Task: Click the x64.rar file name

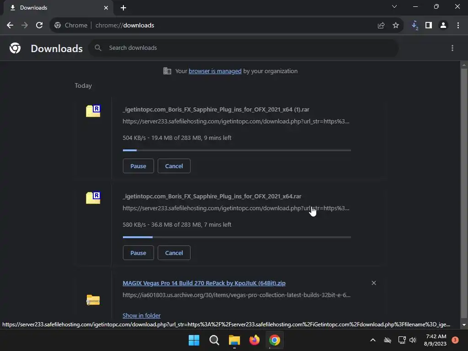Action: tap(212, 197)
